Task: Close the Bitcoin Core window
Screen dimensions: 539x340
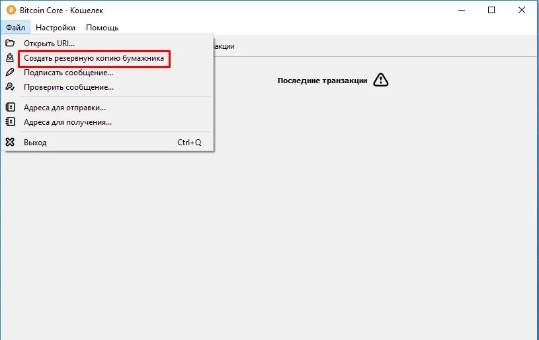Action: click(521, 10)
